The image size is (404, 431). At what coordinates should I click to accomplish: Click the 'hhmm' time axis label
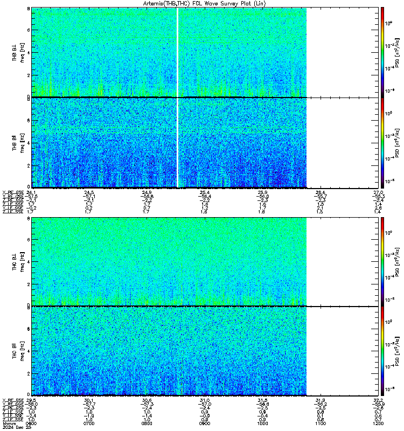click(x=9, y=423)
